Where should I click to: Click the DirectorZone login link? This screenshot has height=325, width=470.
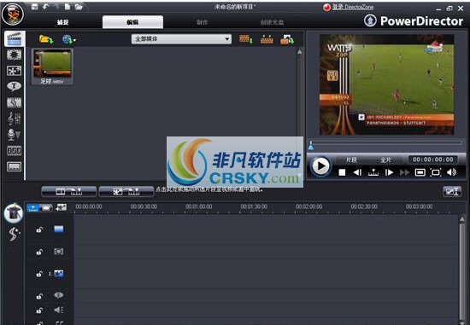pyautogui.click(x=352, y=7)
